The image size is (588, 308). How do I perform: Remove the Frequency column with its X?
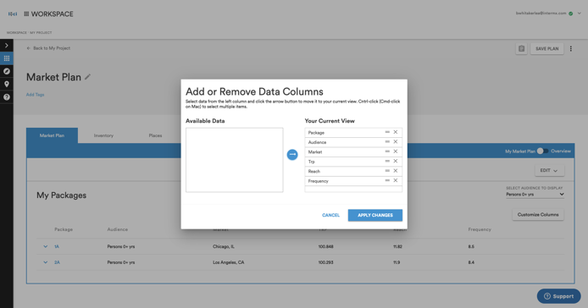pyautogui.click(x=396, y=180)
